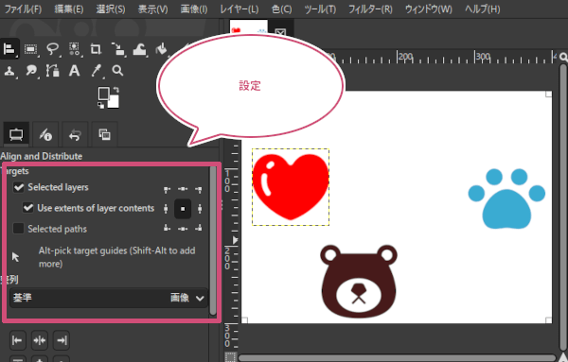This screenshot has height=362, width=568.
Task: Toggle Quick Mask at canvas bottom-left
Action: [x=230, y=357]
